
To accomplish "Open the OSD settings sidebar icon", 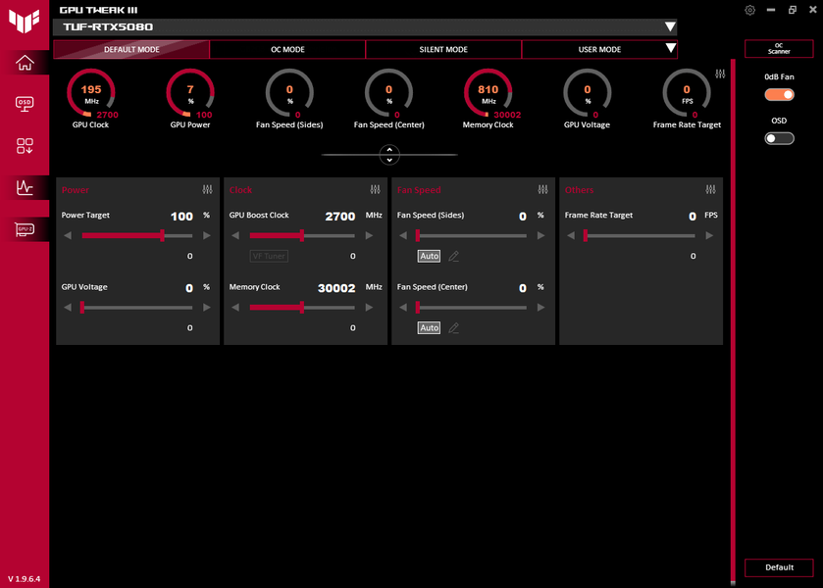I will pos(25,104).
